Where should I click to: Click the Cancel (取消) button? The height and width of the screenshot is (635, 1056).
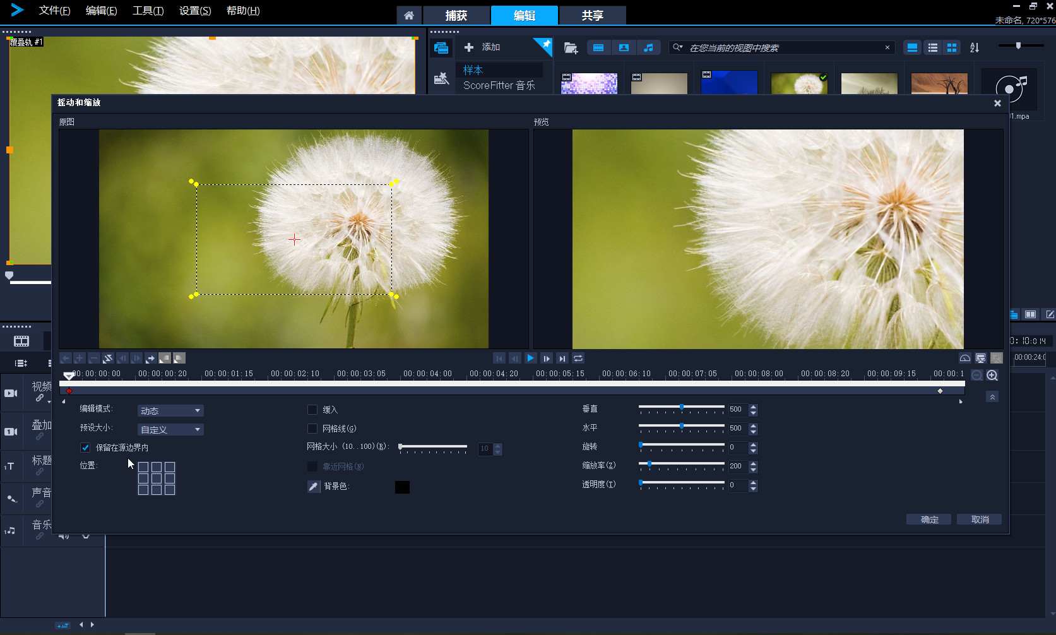coord(980,519)
